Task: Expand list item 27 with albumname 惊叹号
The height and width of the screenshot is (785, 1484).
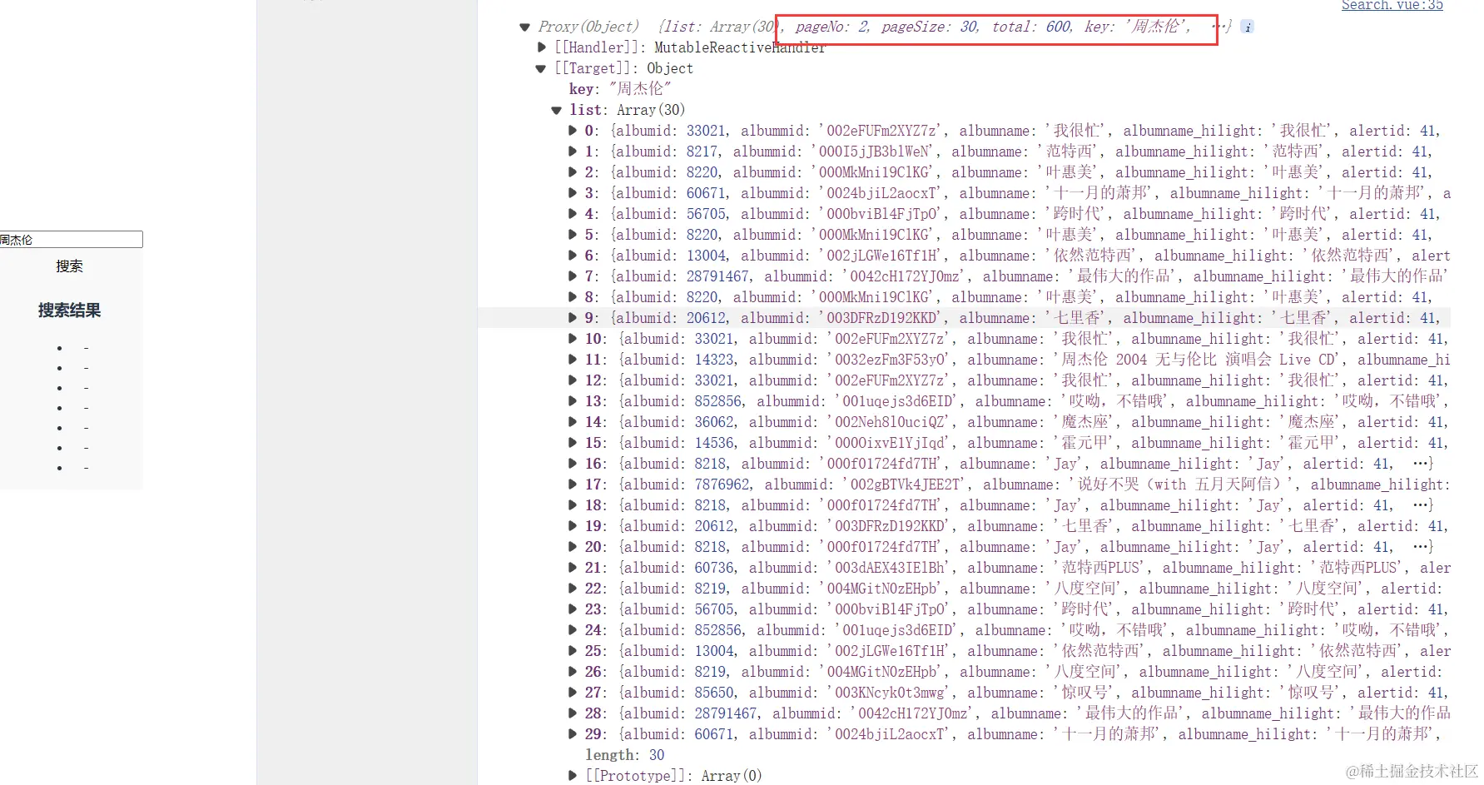Action: (x=573, y=693)
